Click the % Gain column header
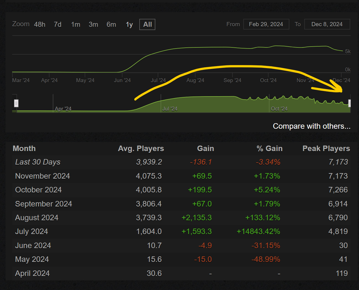This screenshot has width=359, height=290. tap(269, 149)
